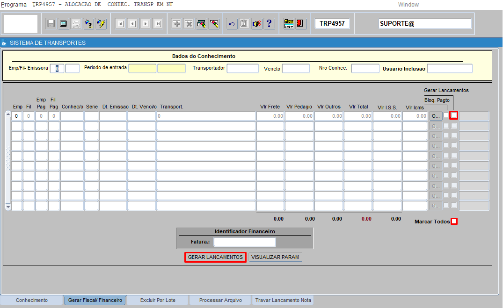Click the Fatura input field
Viewport: 503px width, 308px height.
(x=245, y=242)
